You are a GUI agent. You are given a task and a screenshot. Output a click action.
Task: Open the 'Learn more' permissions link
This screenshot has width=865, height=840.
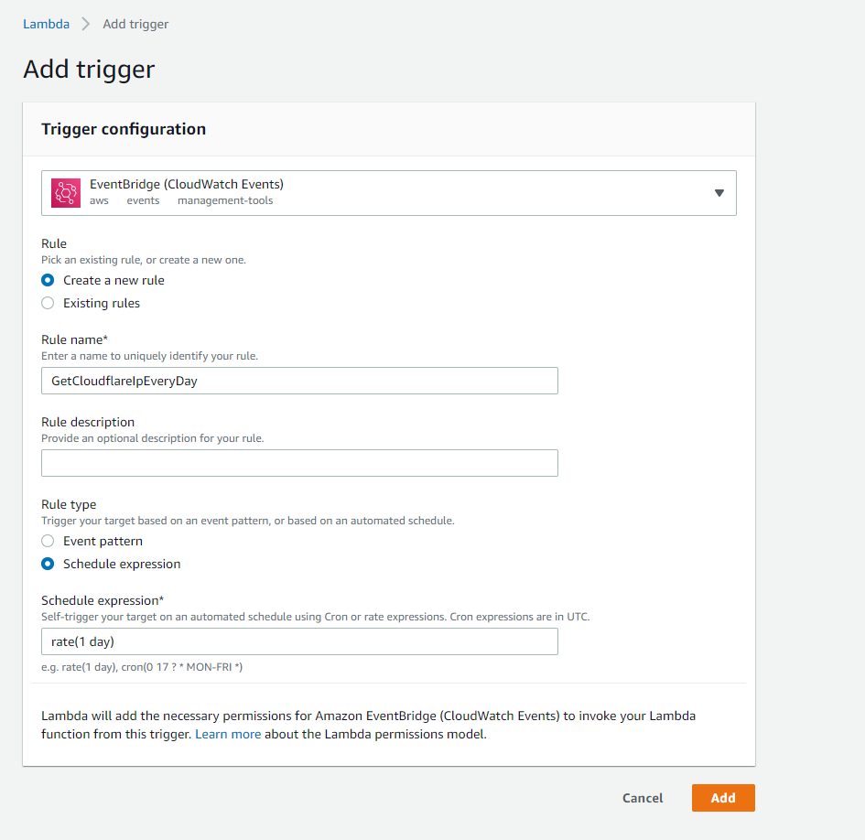pyautogui.click(x=228, y=734)
